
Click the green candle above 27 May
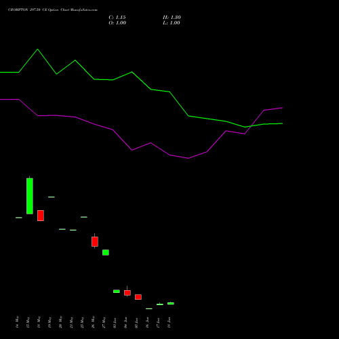[106, 252]
